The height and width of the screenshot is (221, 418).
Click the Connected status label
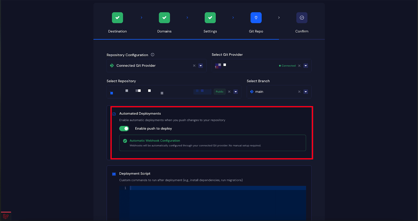coord(288,66)
